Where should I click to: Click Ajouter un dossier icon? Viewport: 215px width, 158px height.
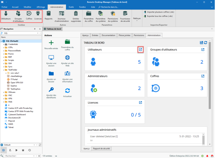(51, 73)
